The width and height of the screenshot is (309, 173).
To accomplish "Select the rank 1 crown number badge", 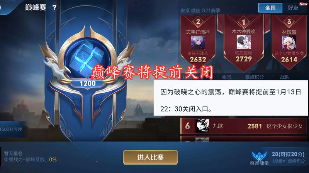I will (x=244, y=22).
